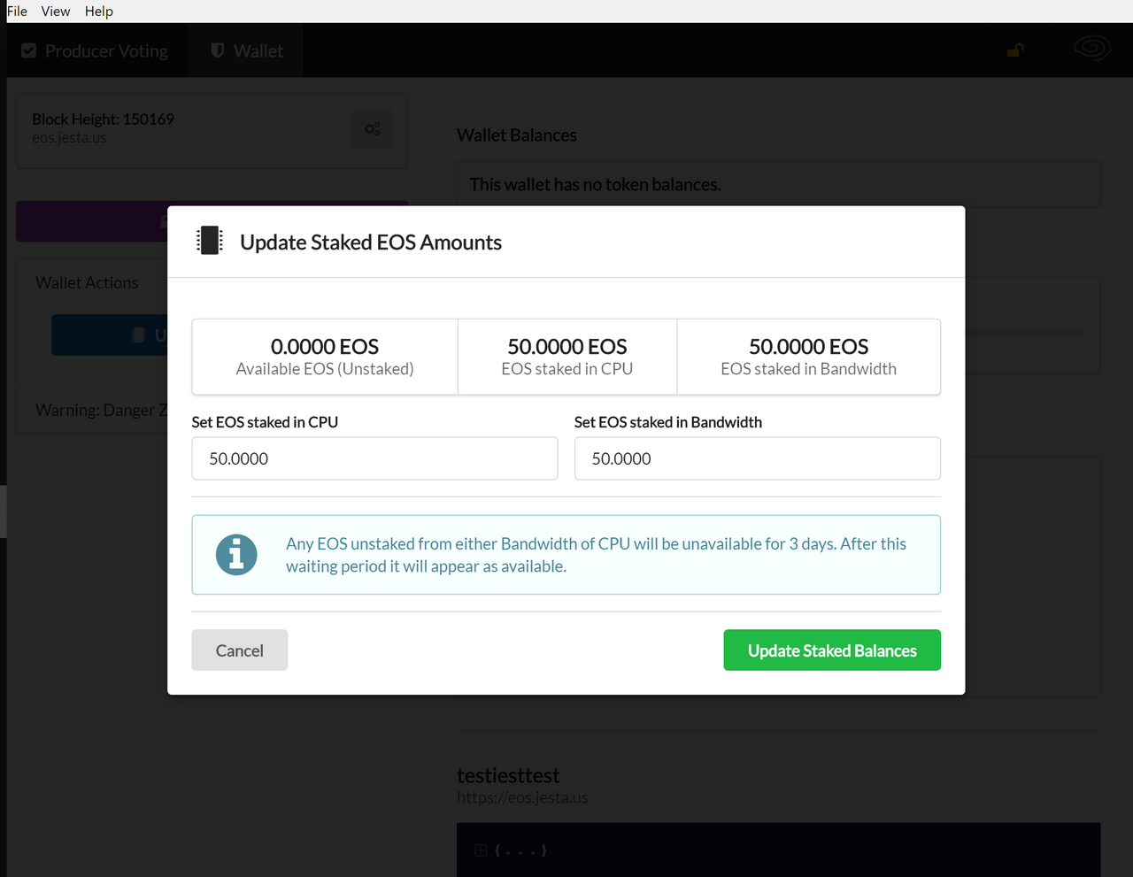The image size is (1133, 877).
Task: Click the chip icon in dialog header
Action: (210, 241)
